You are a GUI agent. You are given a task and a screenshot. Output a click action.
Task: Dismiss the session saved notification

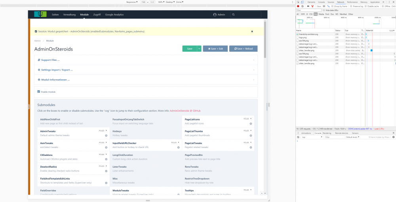(x=252, y=31)
